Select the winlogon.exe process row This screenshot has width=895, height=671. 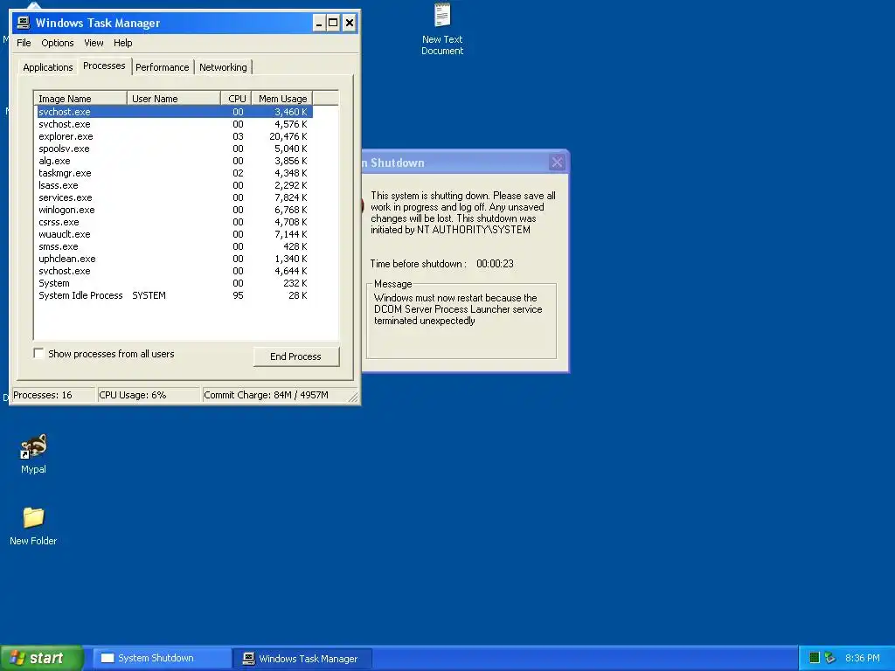pyautogui.click(x=174, y=210)
